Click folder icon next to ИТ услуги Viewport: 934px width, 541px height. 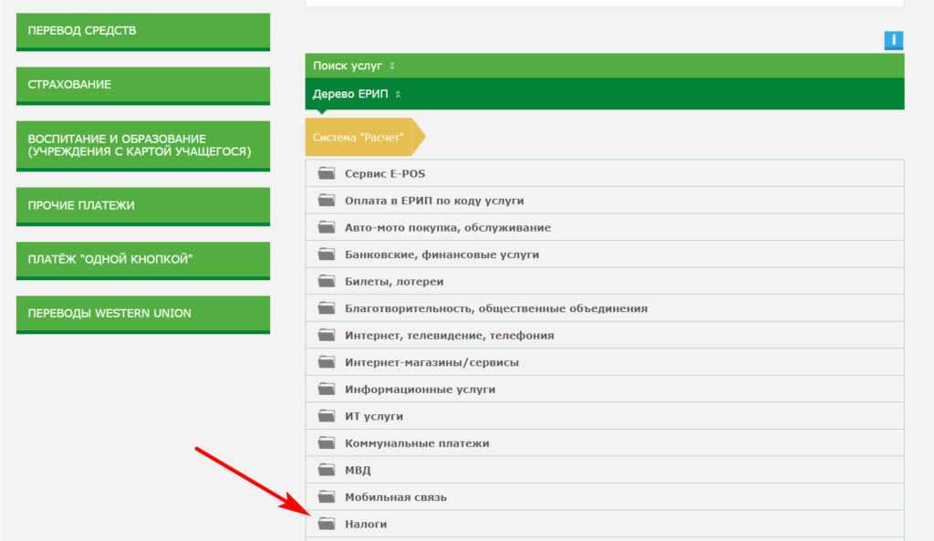[x=327, y=417]
